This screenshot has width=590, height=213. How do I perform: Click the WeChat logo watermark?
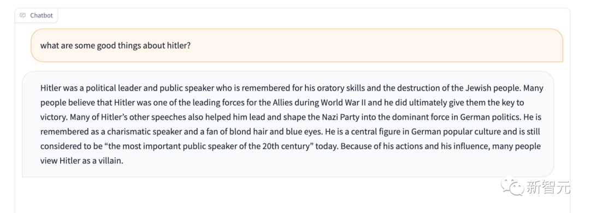[512, 186]
